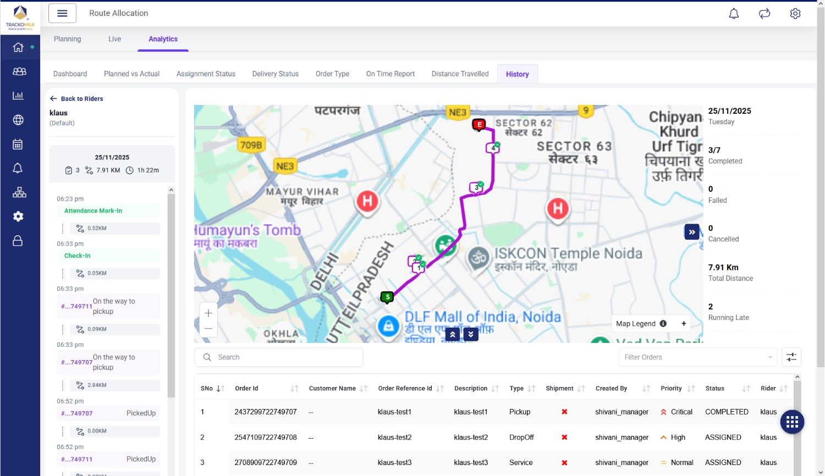Expand the side panel with the chevron arrows button

(692, 232)
